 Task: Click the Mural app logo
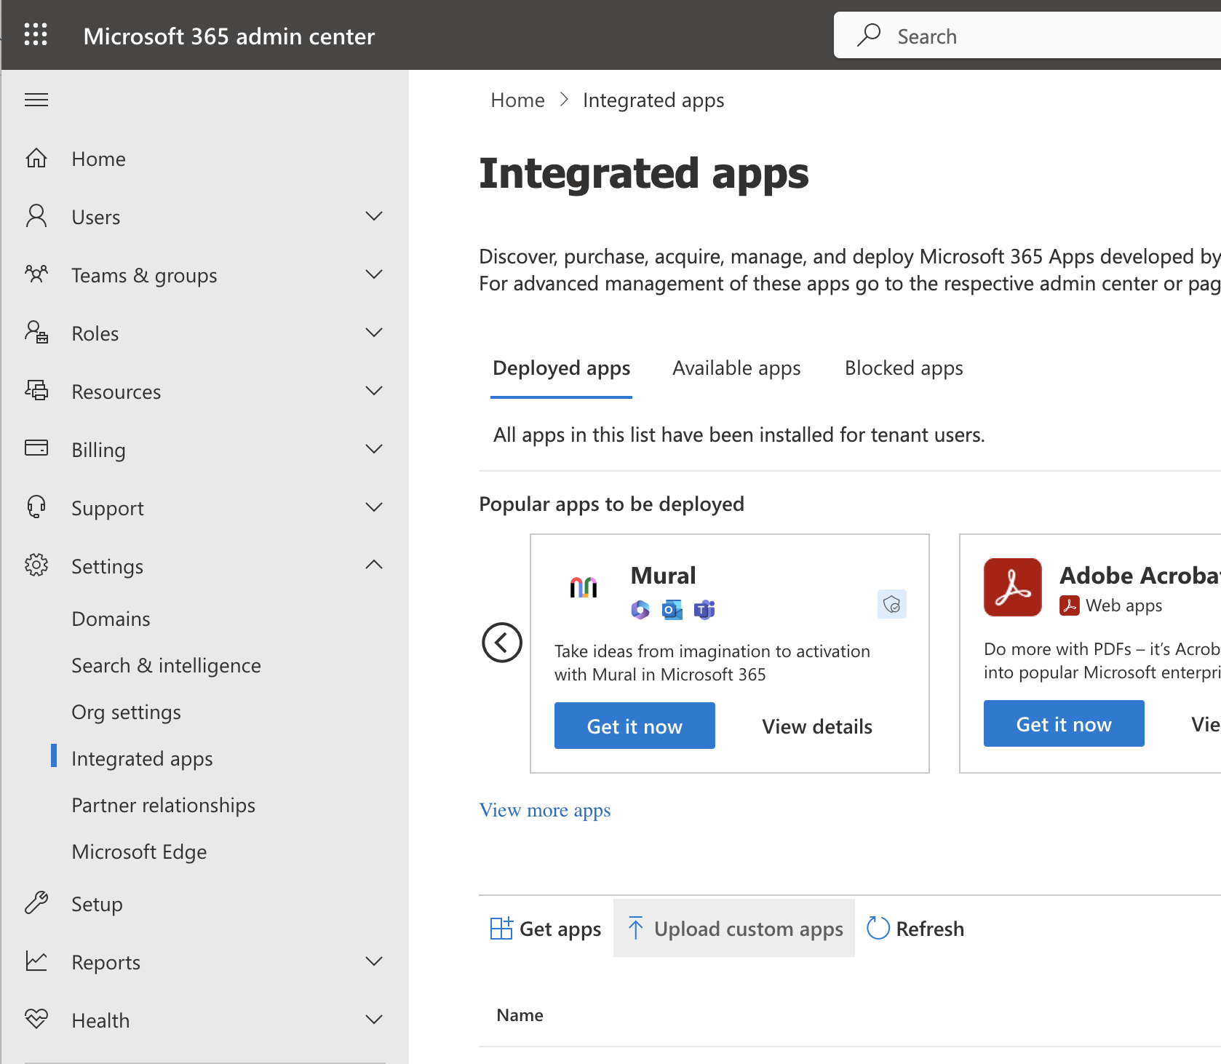tap(584, 587)
